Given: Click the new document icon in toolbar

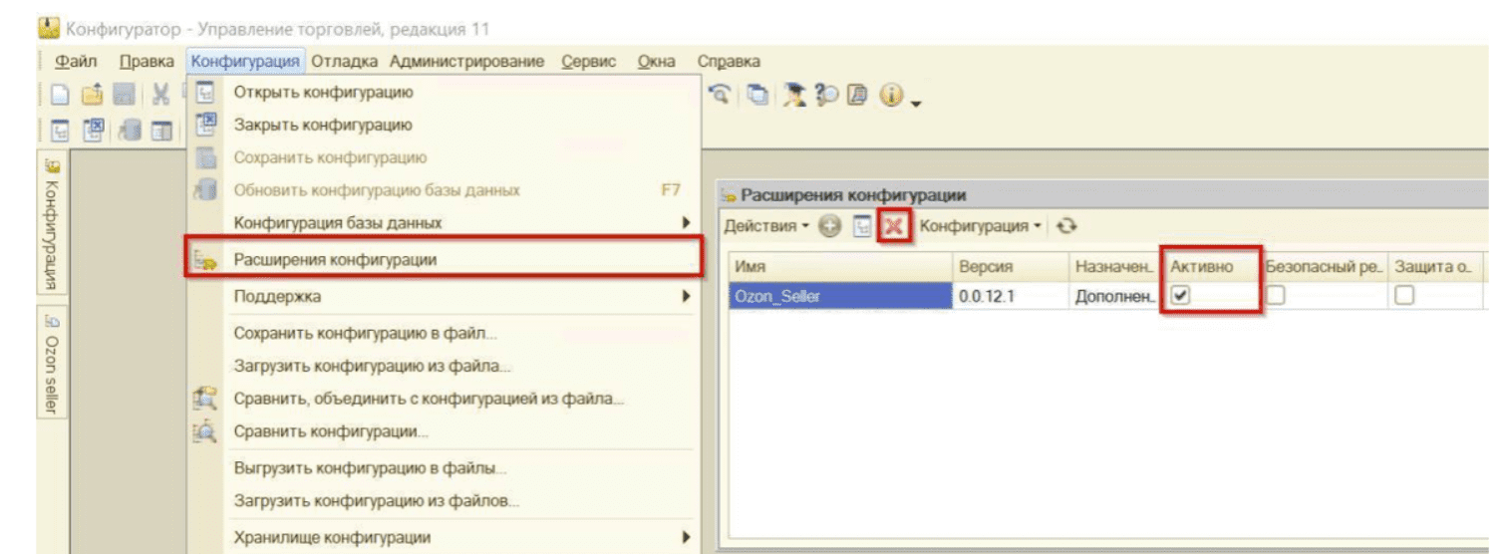Looking at the screenshot, I should pos(59,95).
